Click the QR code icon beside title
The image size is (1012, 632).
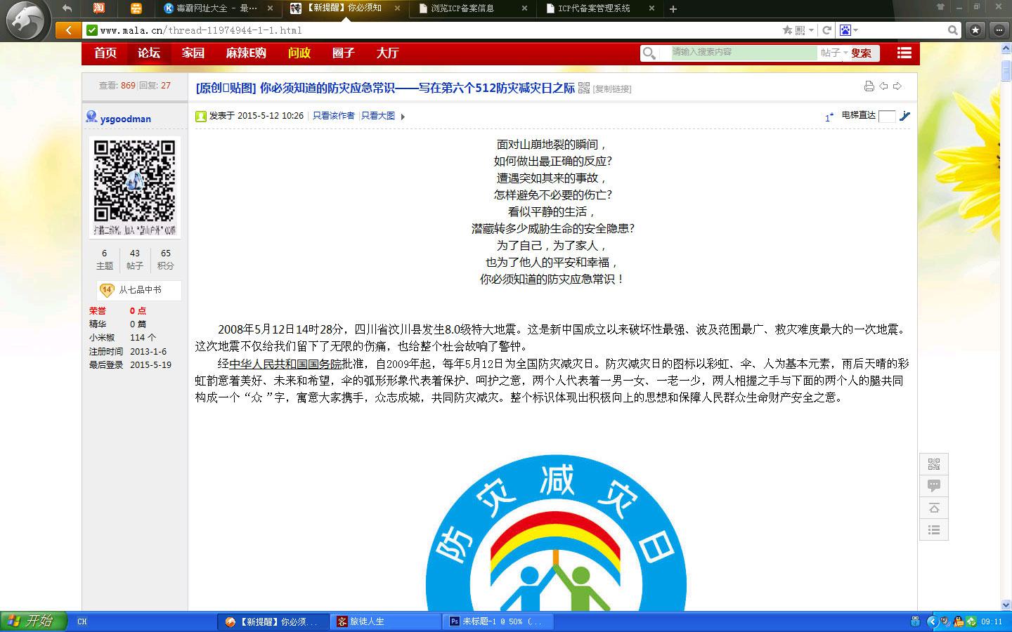[x=584, y=88]
